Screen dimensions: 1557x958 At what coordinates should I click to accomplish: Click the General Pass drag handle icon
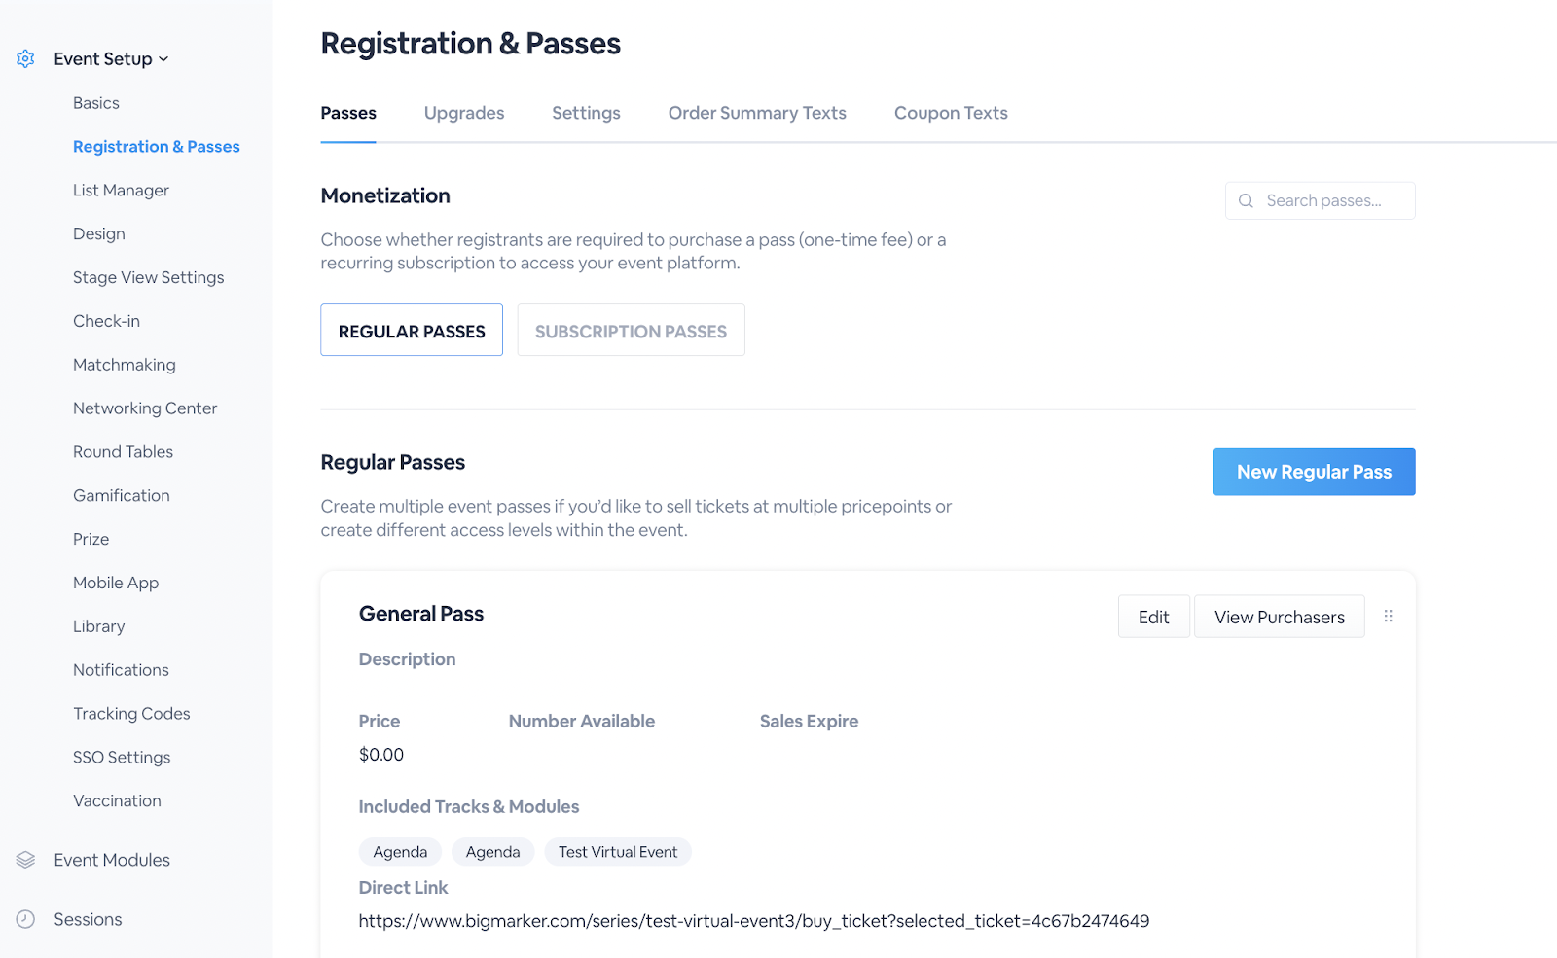[x=1389, y=617]
